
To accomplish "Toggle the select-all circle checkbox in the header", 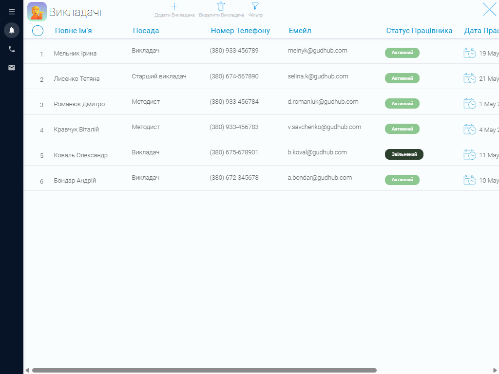I will click(x=38, y=31).
